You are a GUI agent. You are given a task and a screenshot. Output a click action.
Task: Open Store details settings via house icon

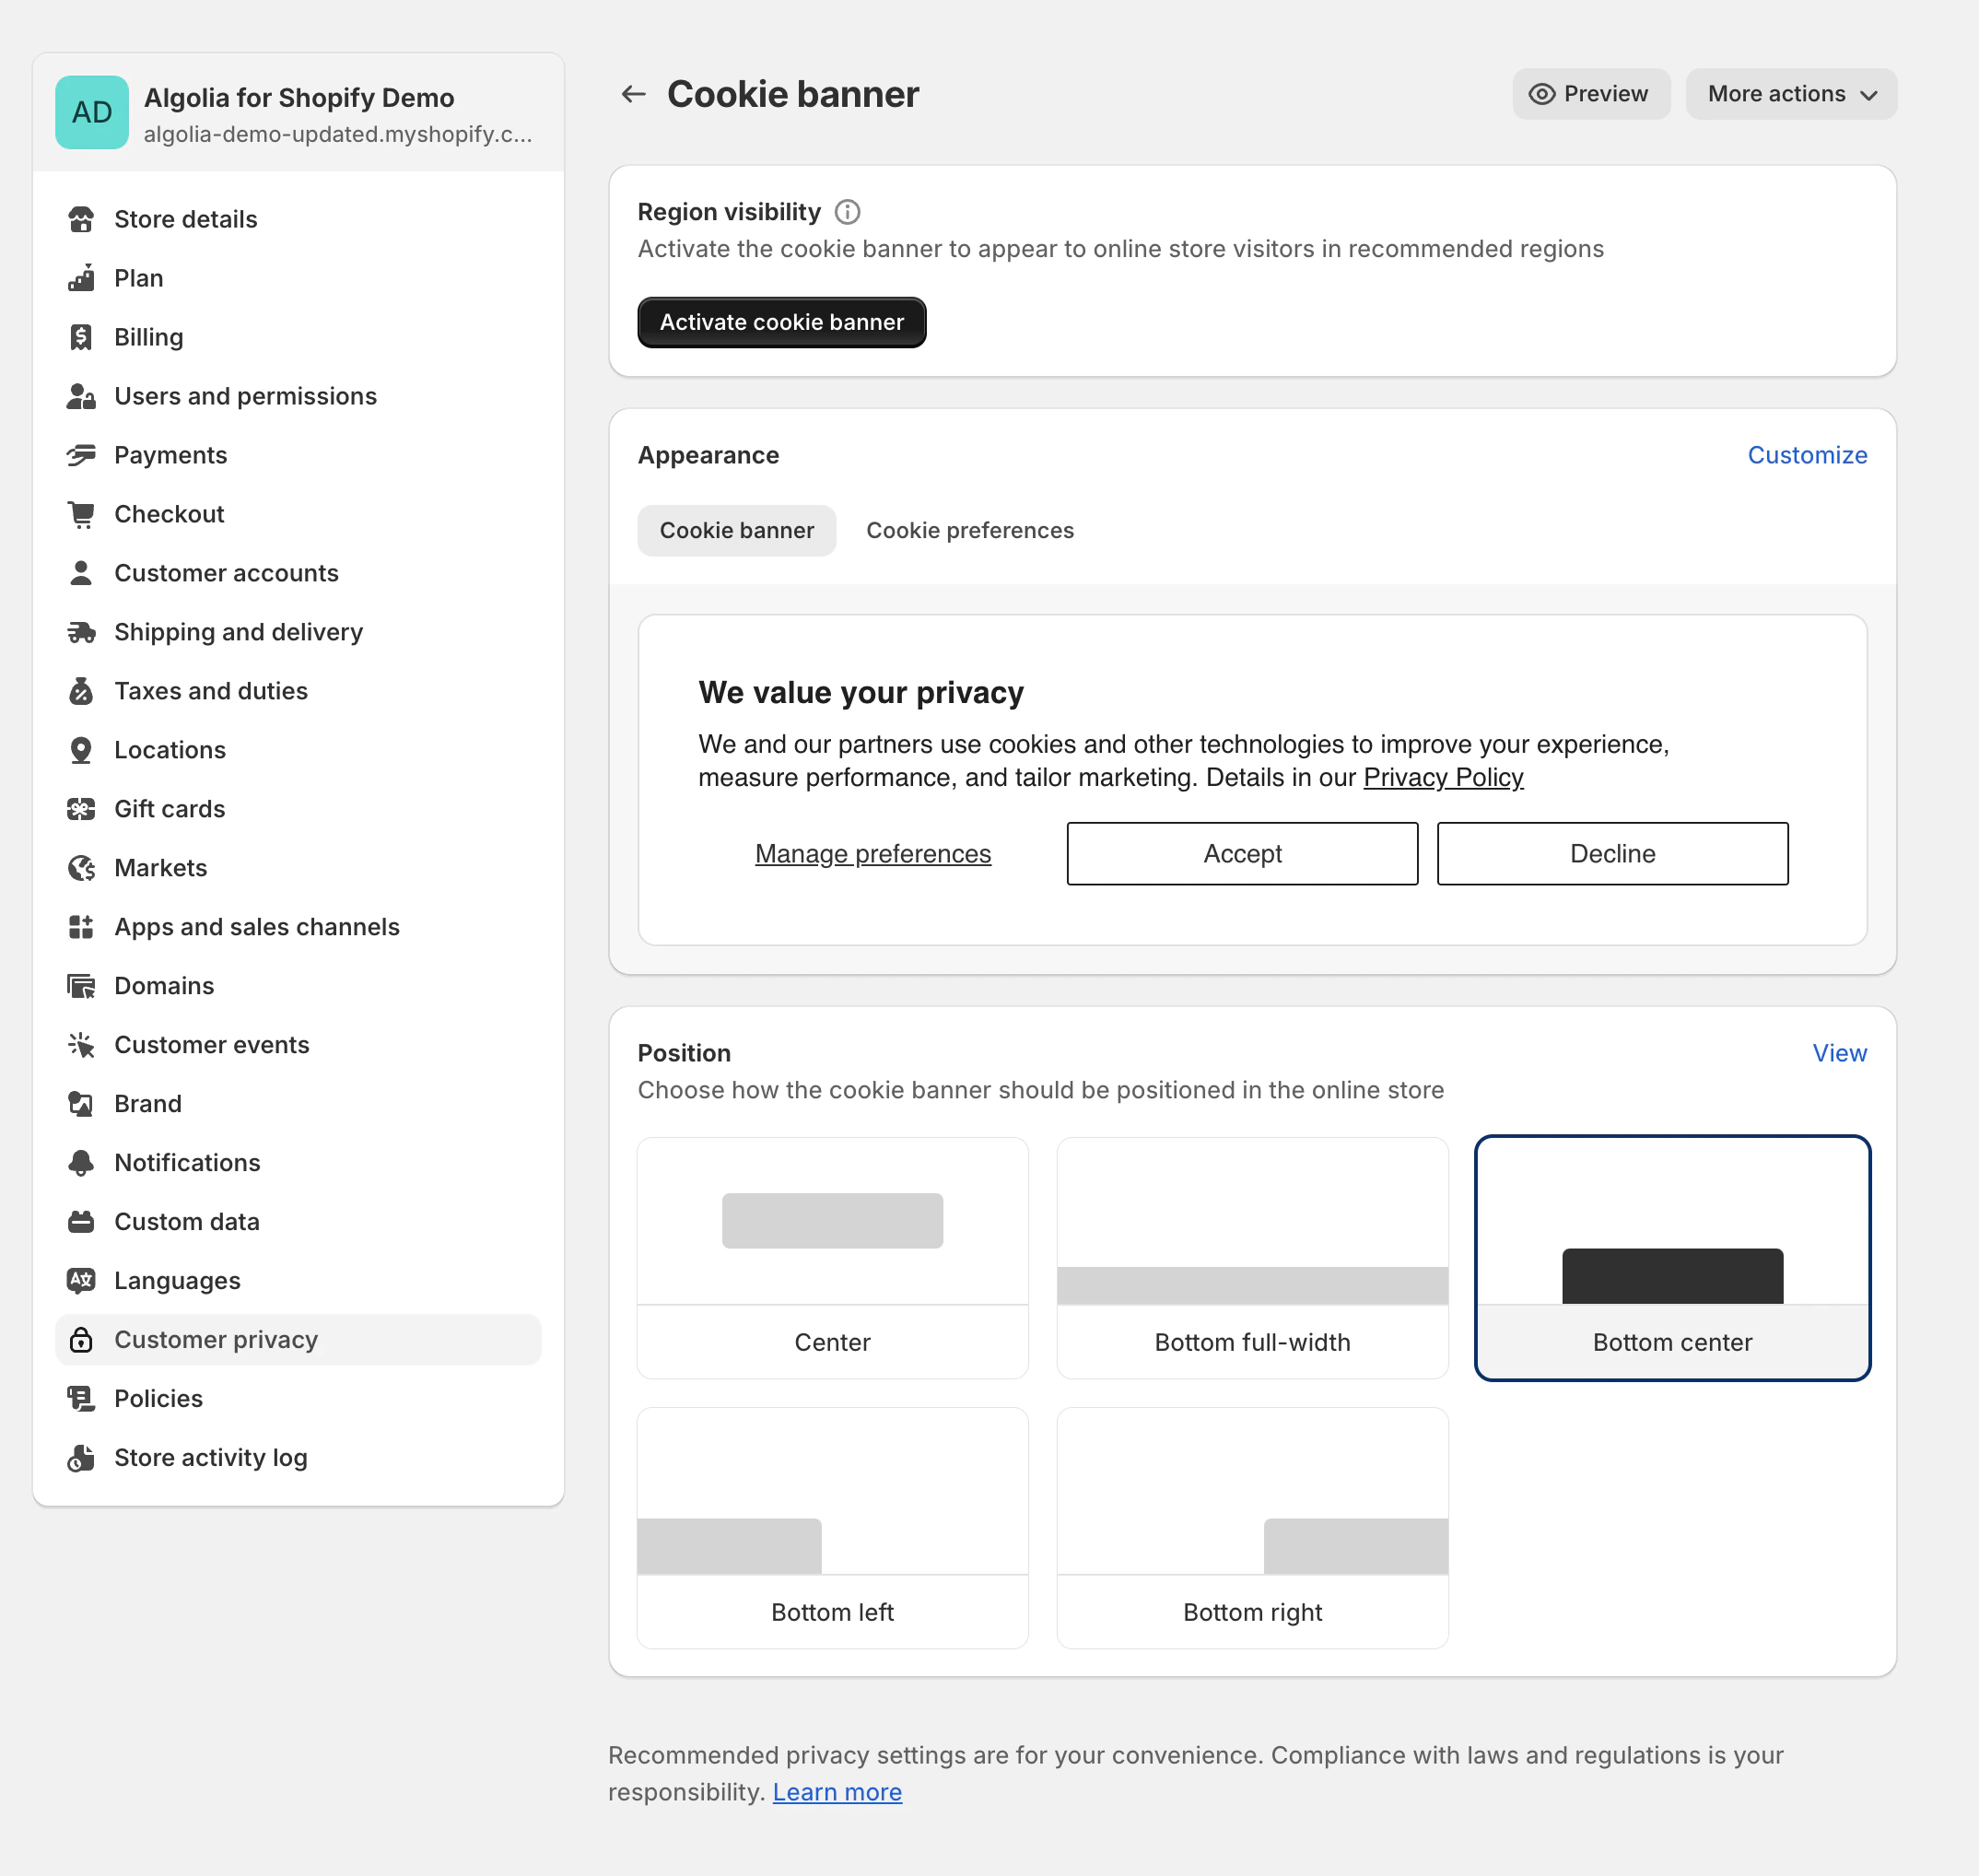pyautogui.click(x=82, y=219)
